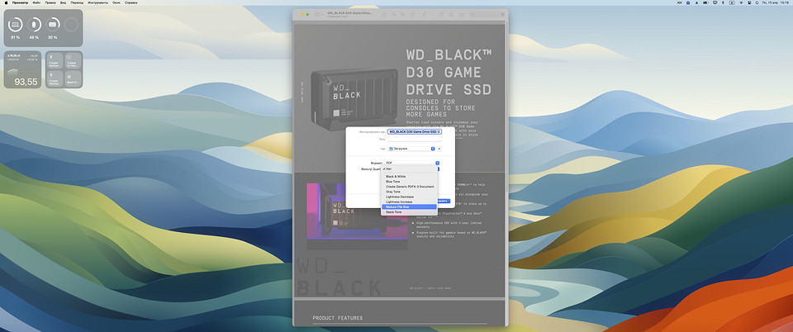Open the Просмотр app menu

(x=20, y=2)
